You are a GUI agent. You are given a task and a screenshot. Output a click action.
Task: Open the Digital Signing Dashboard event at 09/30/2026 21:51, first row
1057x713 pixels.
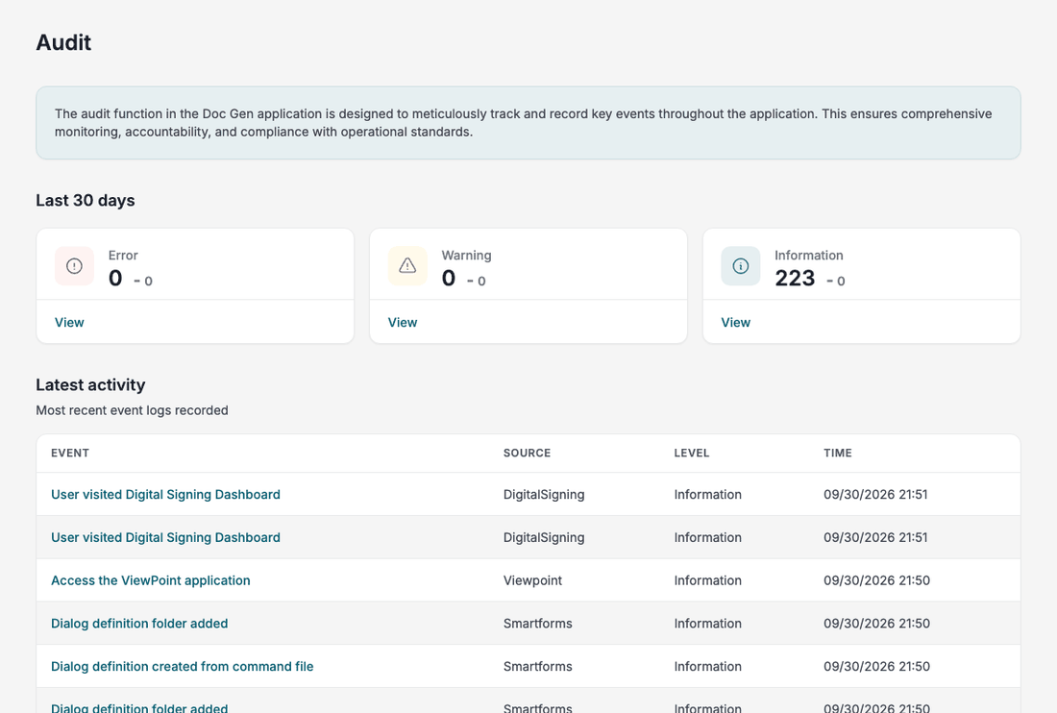166,494
